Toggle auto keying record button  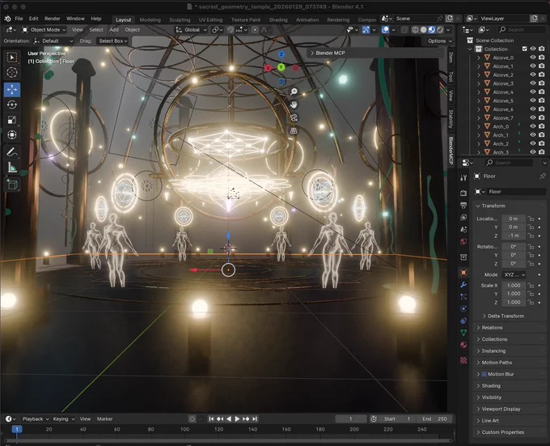click(192, 418)
